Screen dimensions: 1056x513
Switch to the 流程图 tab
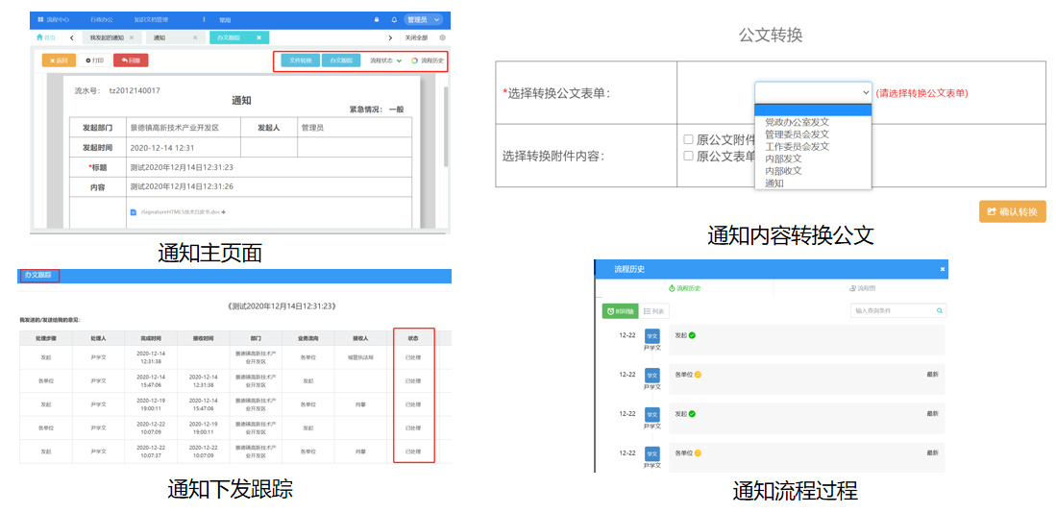pos(862,288)
